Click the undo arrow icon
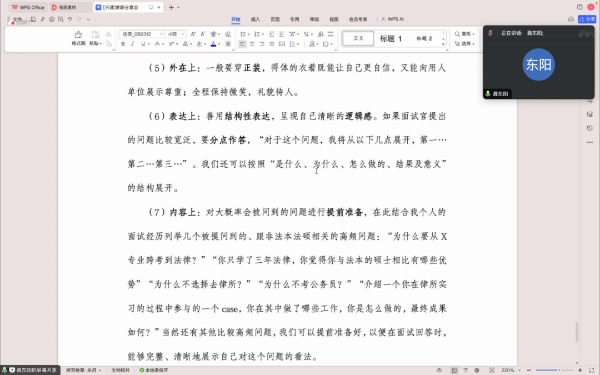600x375 pixels. tap(69, 19)
